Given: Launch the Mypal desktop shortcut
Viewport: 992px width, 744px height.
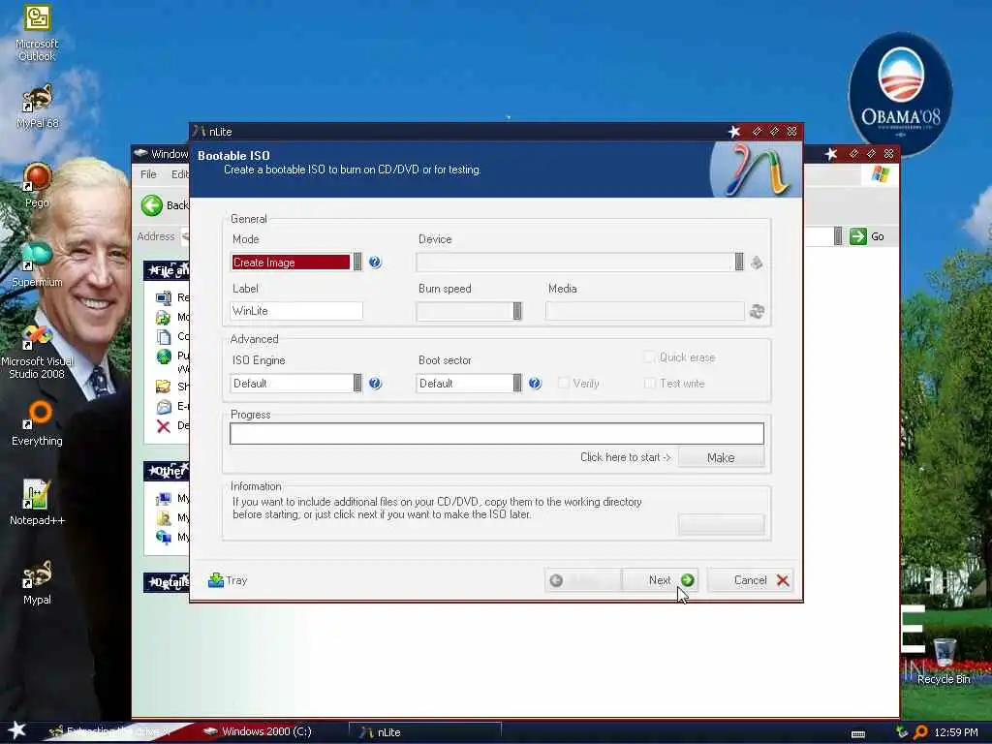Looking at the screenshot, I should 37,582.
